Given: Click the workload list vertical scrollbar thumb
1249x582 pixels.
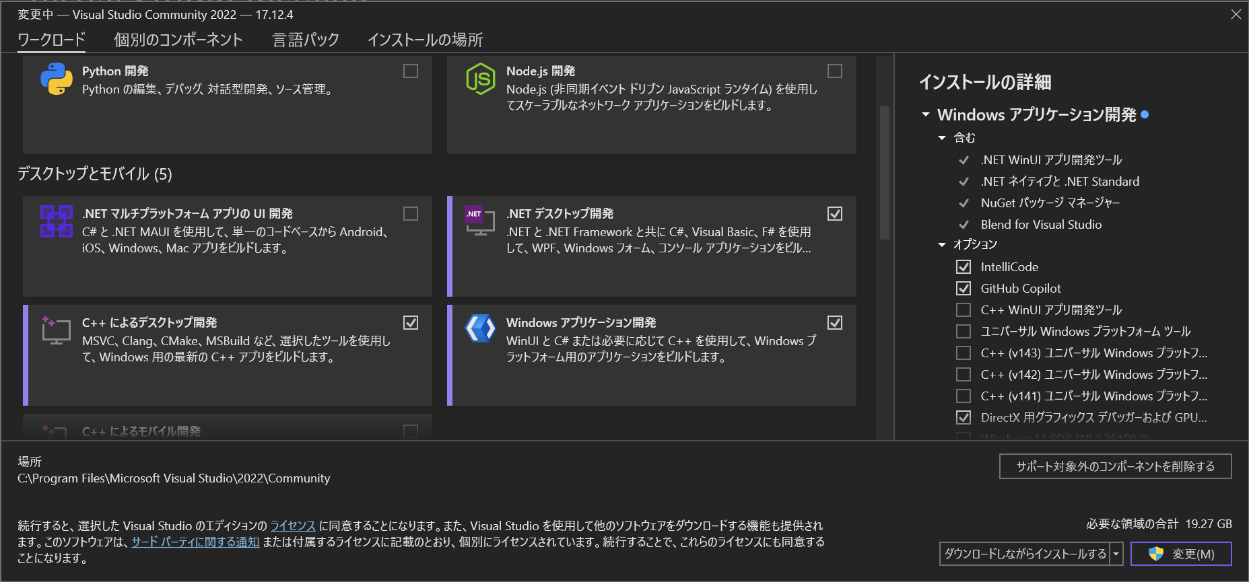Looking at the screenshot, I should pyautogui.click(x=885, y=173).
